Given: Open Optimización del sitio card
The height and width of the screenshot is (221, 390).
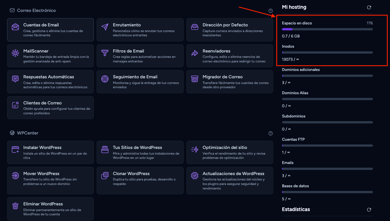Looking at the screenshot, I should coord(230,152).
